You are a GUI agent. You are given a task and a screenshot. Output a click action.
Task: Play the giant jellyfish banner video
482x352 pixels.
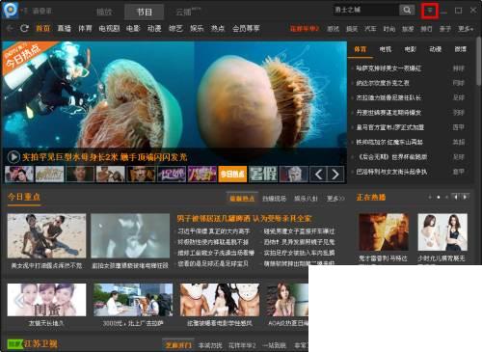click(13, 157)
